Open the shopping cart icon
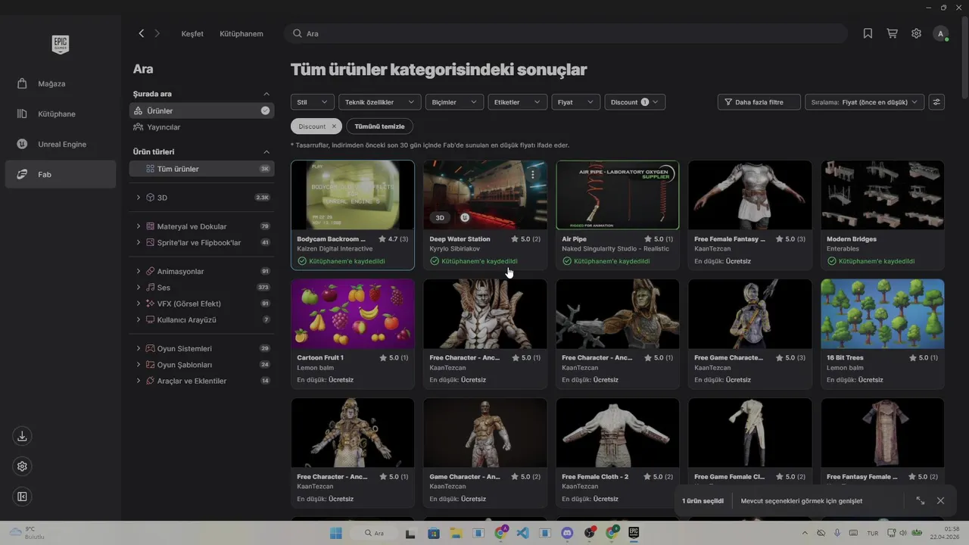The height and width of the screenshot is (545, 969). (892, 33)
